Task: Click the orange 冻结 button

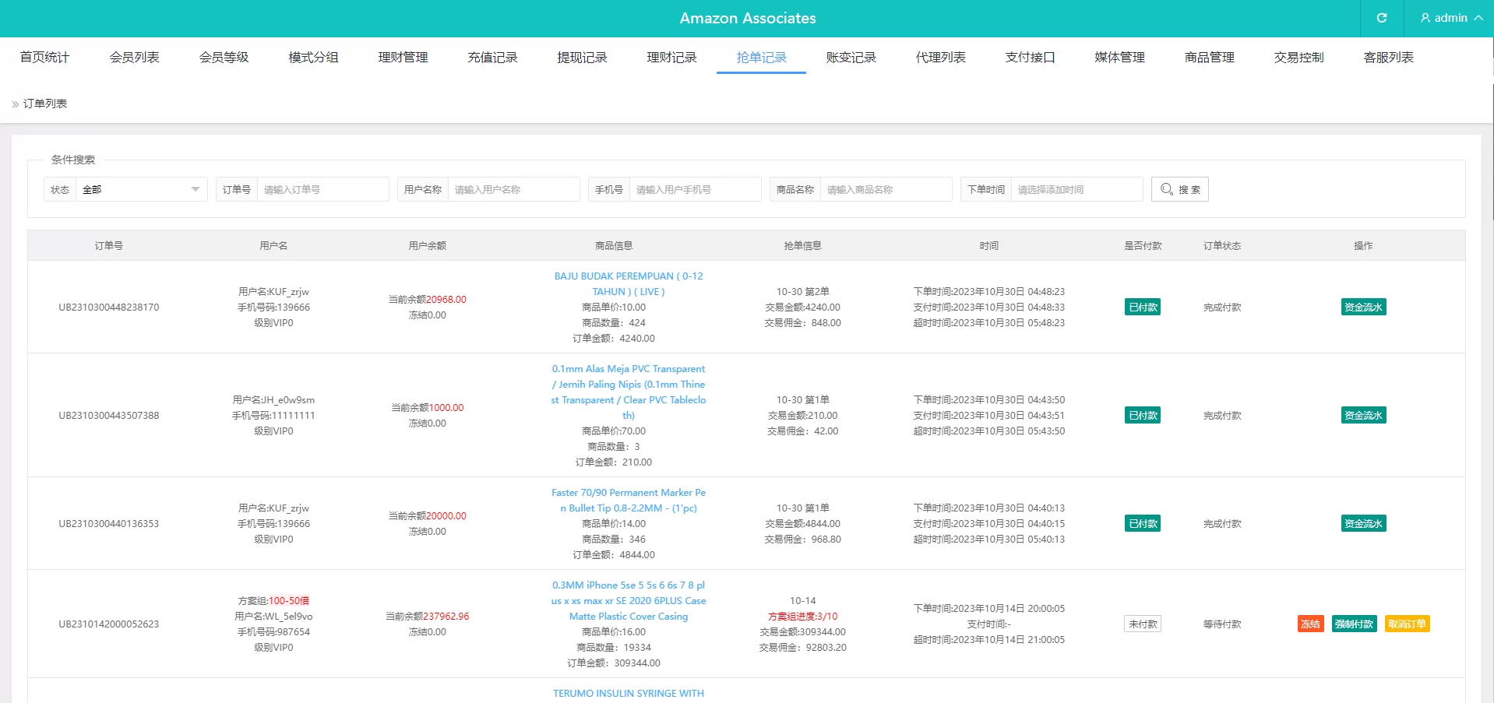Action: (1310, 624)
